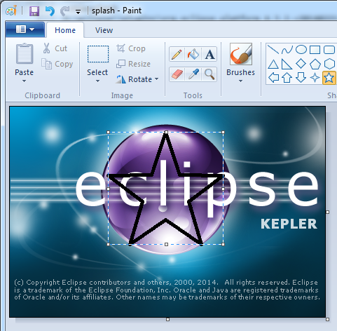Select the Text tool
The width and height of the screenshot is (337, 331).
(209, 54)
